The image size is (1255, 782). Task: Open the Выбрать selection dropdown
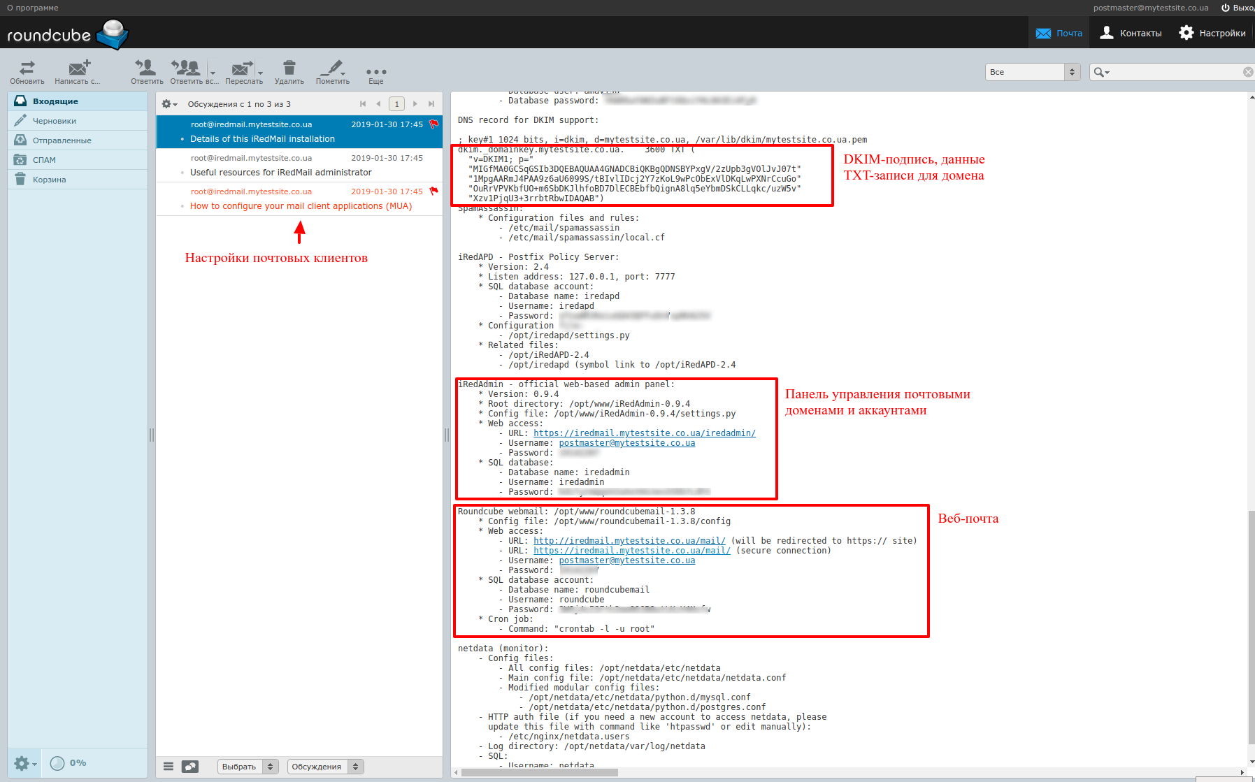(248, 767)
